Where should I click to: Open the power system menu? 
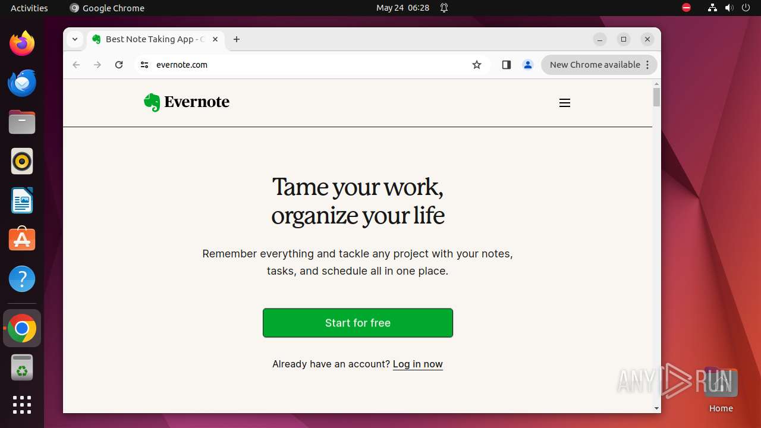click(x=746, y=8)
